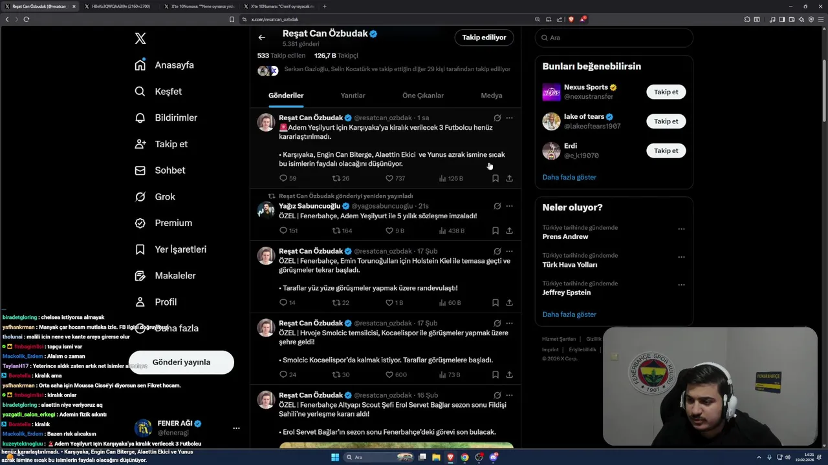Click the X logo in the sidebar
The height and width of the screenshot is (465, 828).
tap(140, 39)
